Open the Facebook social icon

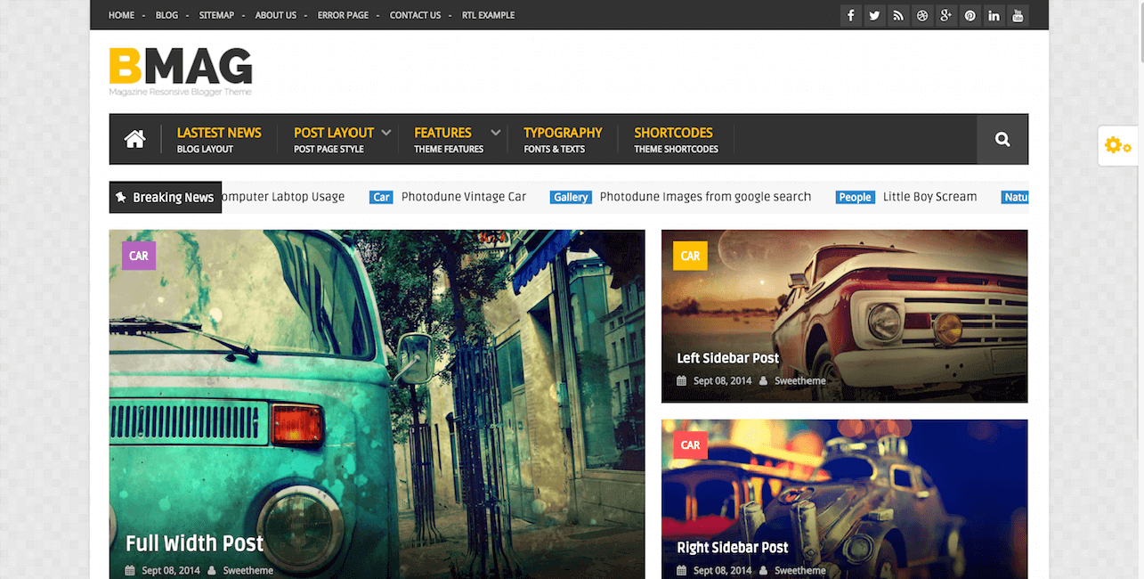[x=851, y=15]
